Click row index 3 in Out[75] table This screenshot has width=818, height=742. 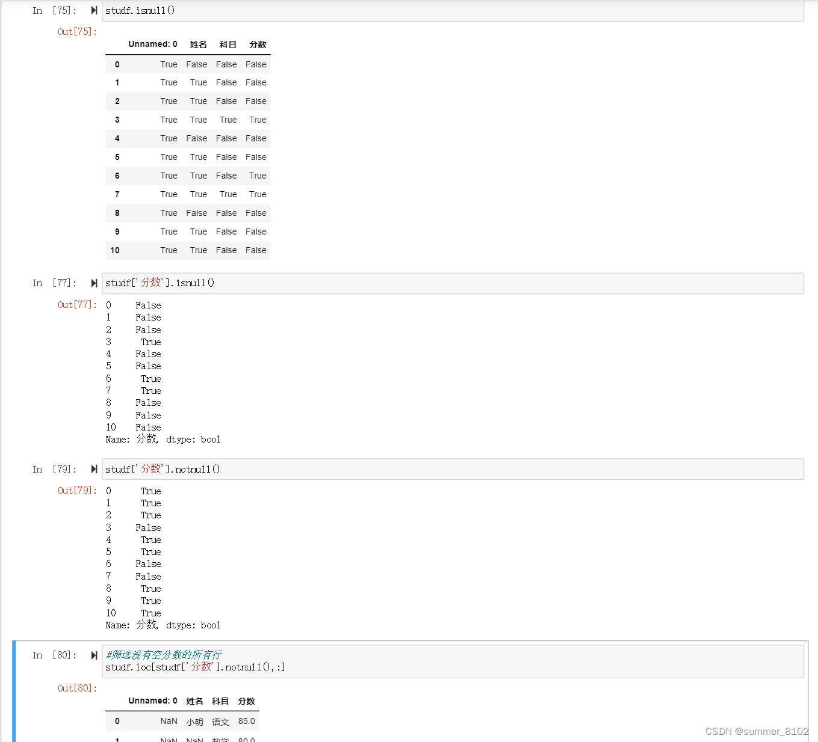click(117, 120)
